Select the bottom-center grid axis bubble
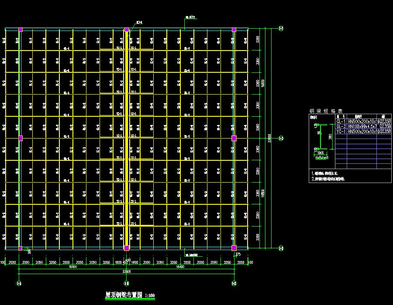The height and width of the screenshot is (305, 393). pos(127,283)
